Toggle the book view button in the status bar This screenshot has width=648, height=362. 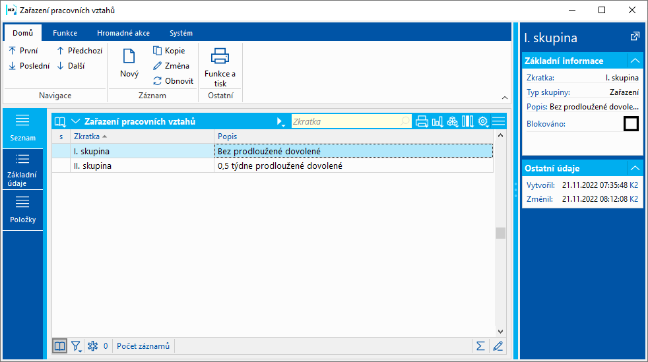(x=60, y=346)
